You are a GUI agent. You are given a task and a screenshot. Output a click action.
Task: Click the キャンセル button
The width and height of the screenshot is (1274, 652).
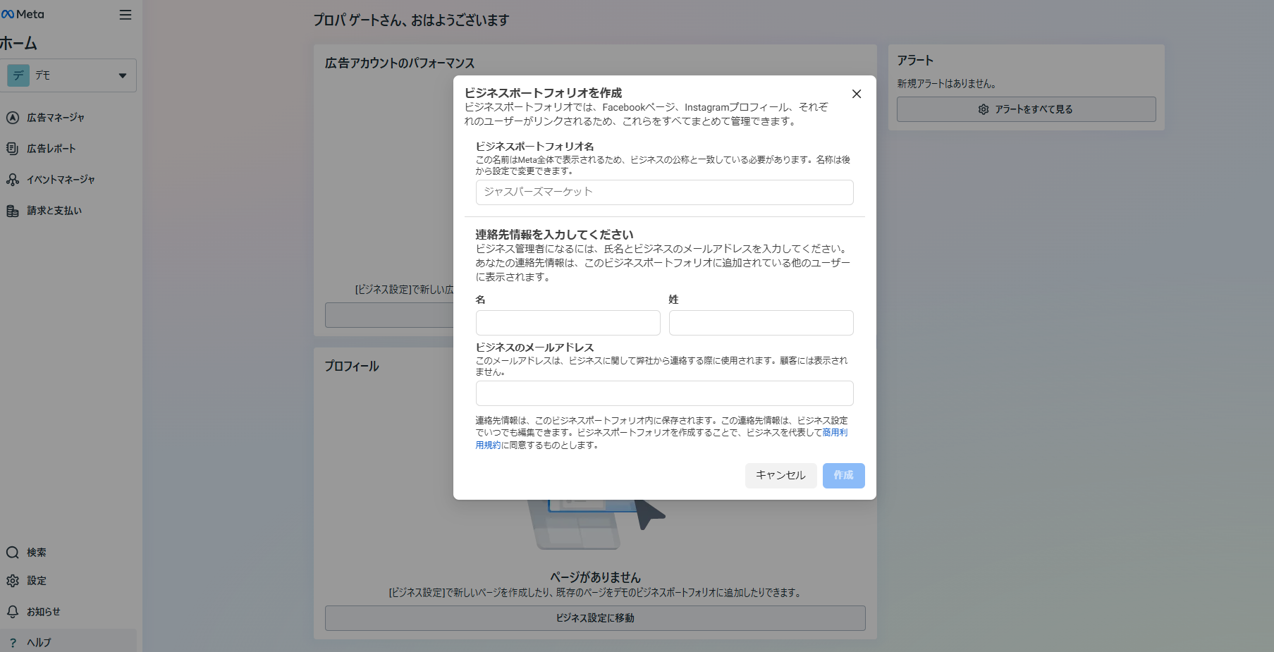(781, 476)
